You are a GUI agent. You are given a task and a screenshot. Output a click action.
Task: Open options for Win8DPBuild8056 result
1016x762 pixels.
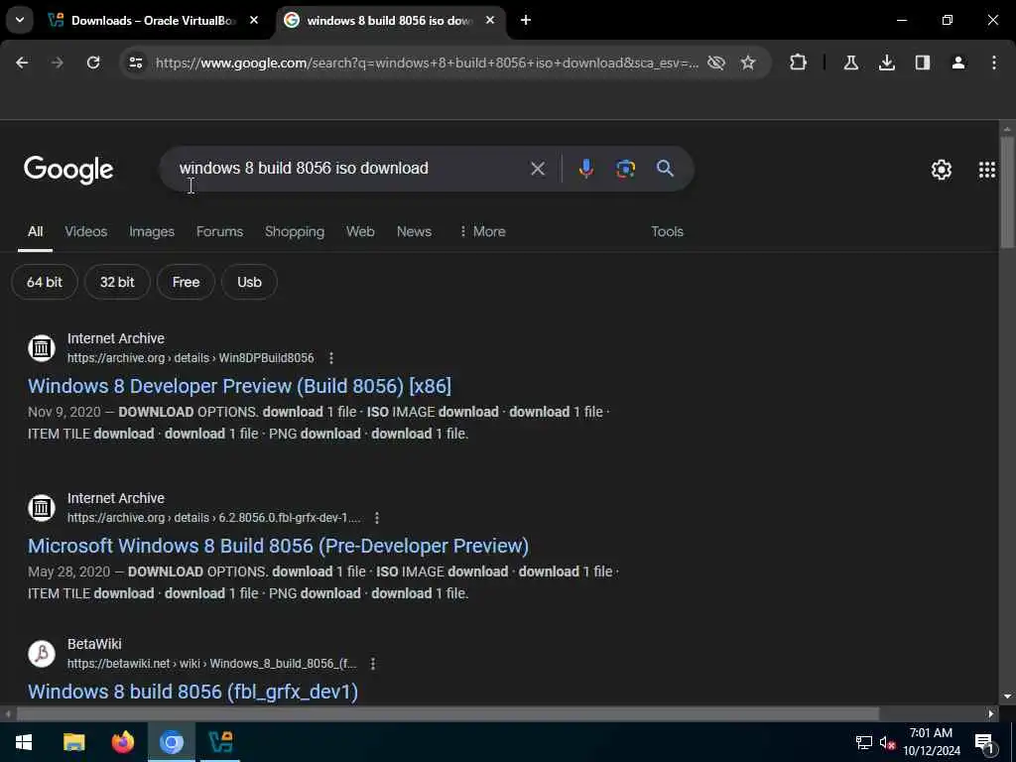331,358
